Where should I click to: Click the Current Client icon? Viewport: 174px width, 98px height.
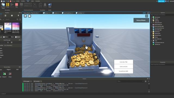tap(3, 5)
